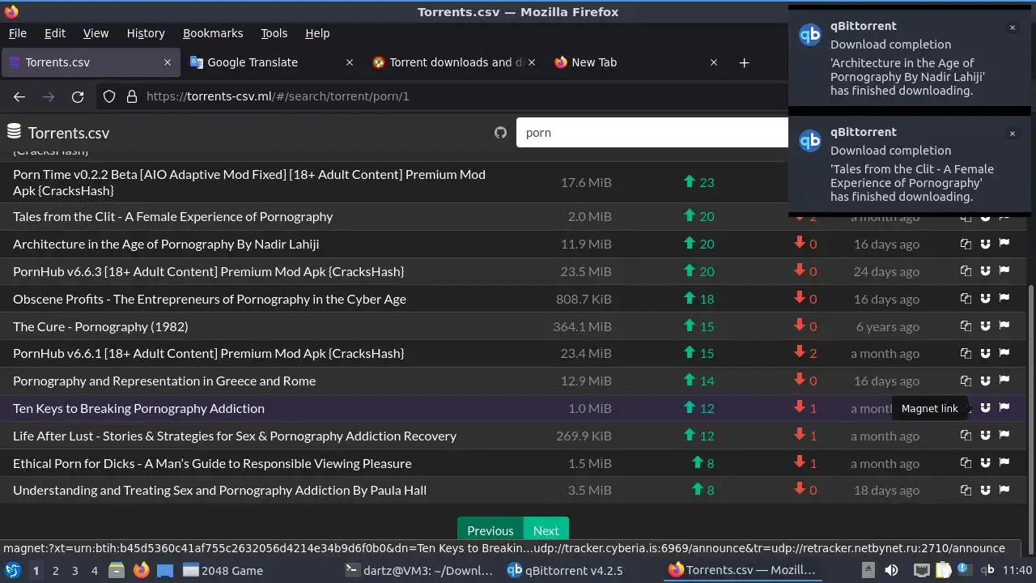Open the View menu

tap(96, 33)
